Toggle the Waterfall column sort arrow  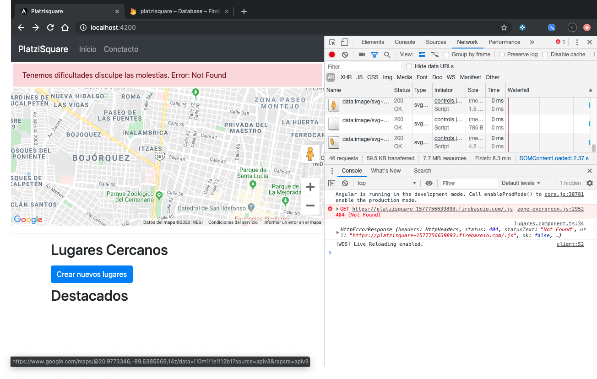point(590,90)
